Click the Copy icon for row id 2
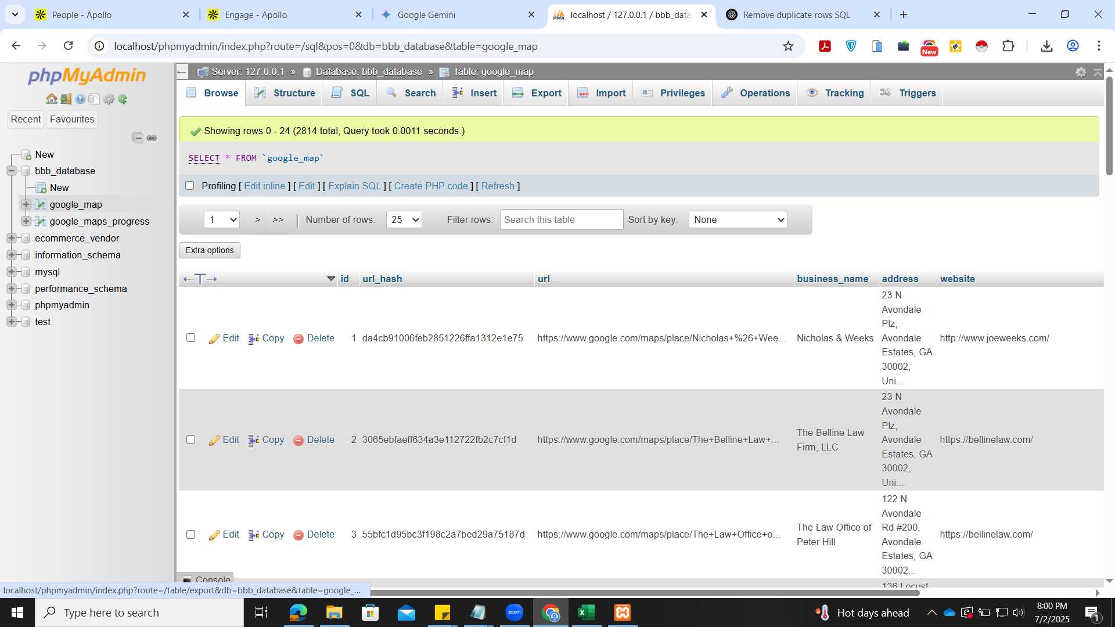 tap(254, 440)
